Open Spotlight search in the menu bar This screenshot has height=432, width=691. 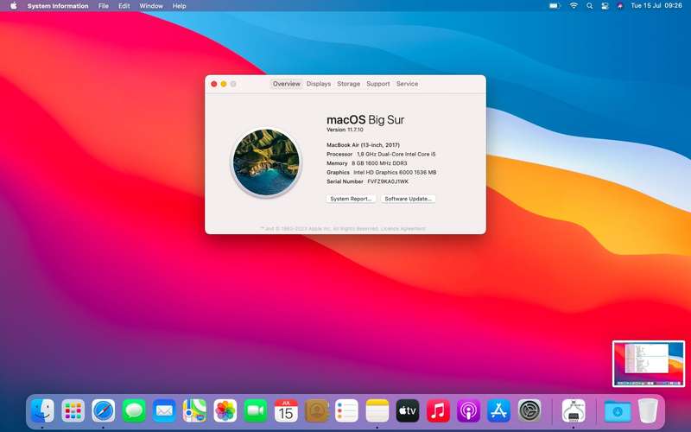click(x=589, y=6)
